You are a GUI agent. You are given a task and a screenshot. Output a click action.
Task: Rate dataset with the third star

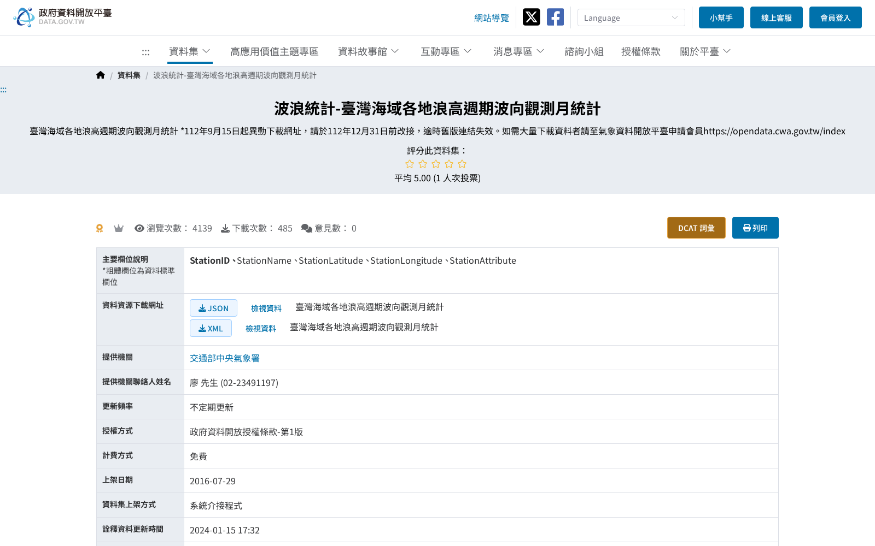click(x=436, y=164)
